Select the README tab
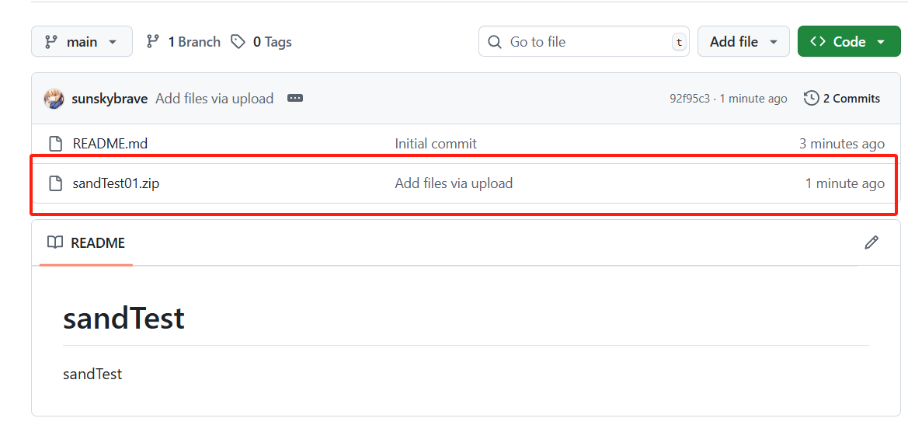 tap(86, 242)
